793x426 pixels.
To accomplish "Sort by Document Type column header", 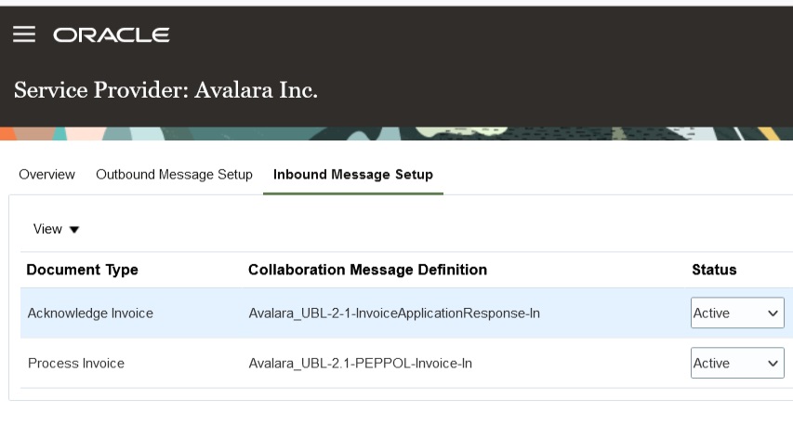I will (82, 270).
